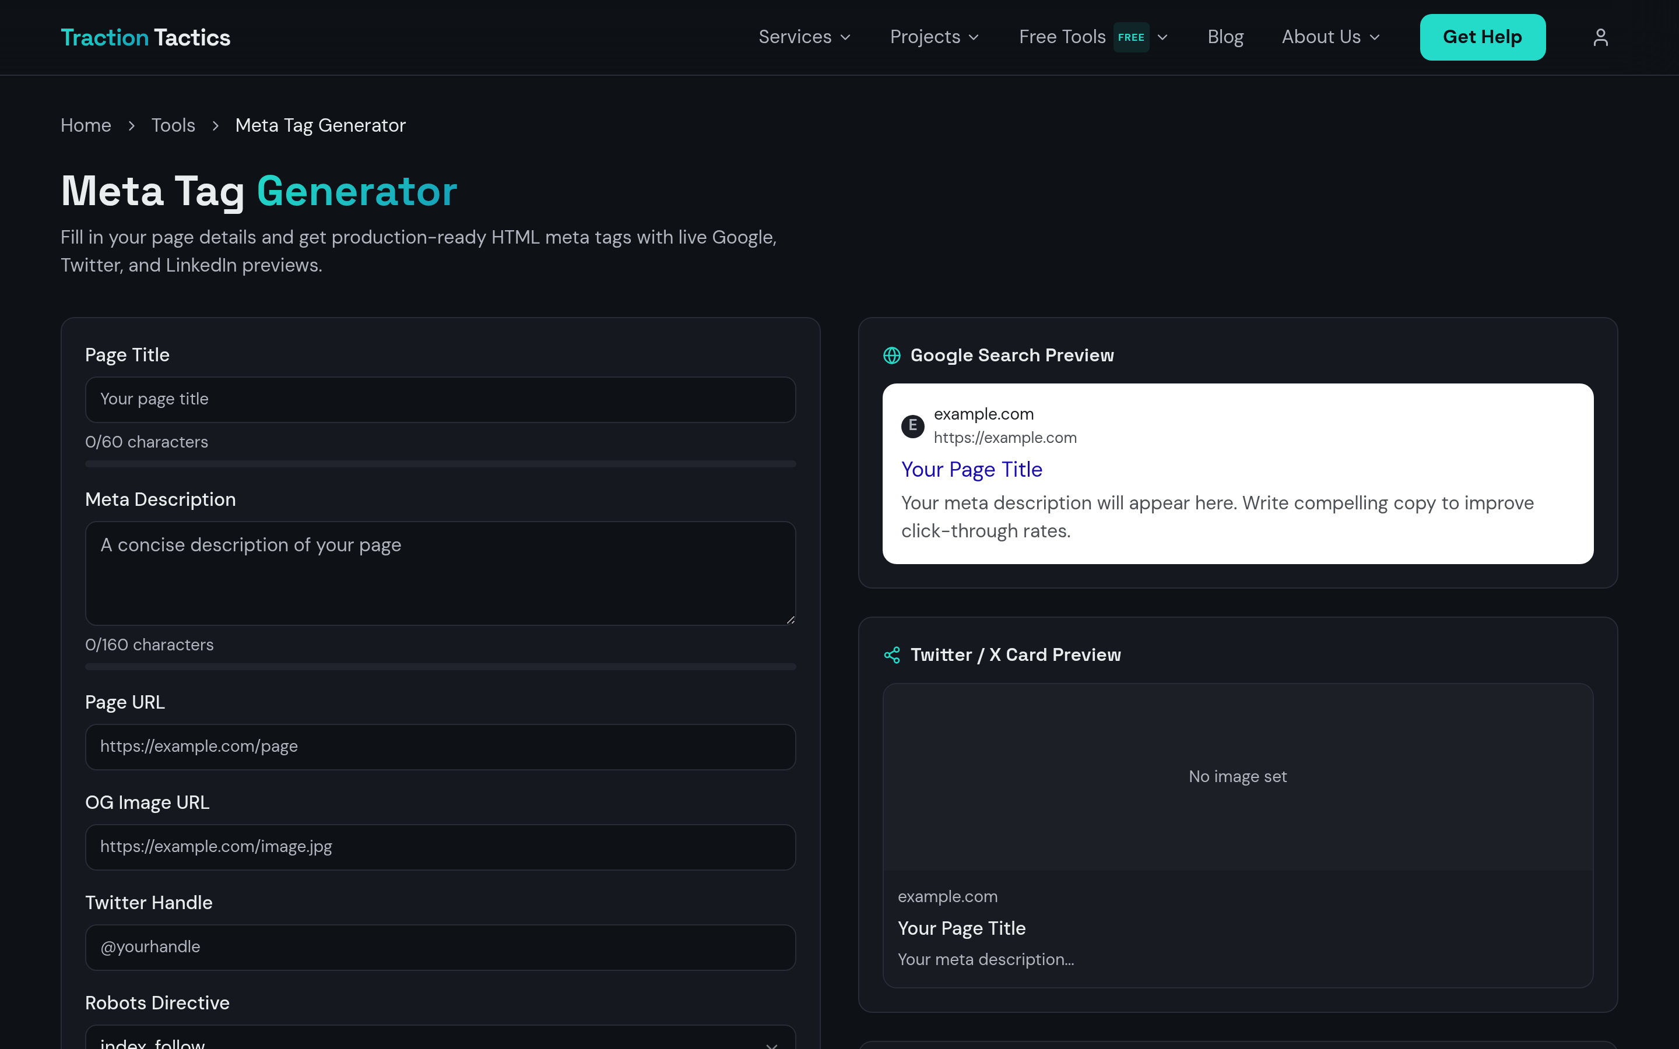Focus the OG Image URL input
The height and width of the screenshot is (1049, 1679).
coord(441,847)
